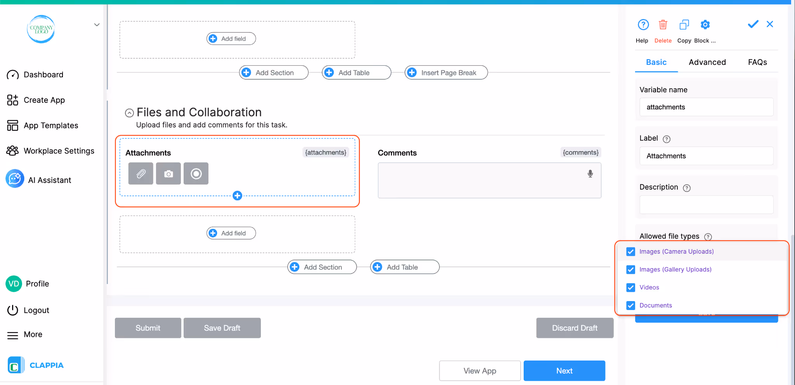This screenshot has height=385, width=795.
Task: Click the microphone icon in Comments field
Action: point(590,173)
